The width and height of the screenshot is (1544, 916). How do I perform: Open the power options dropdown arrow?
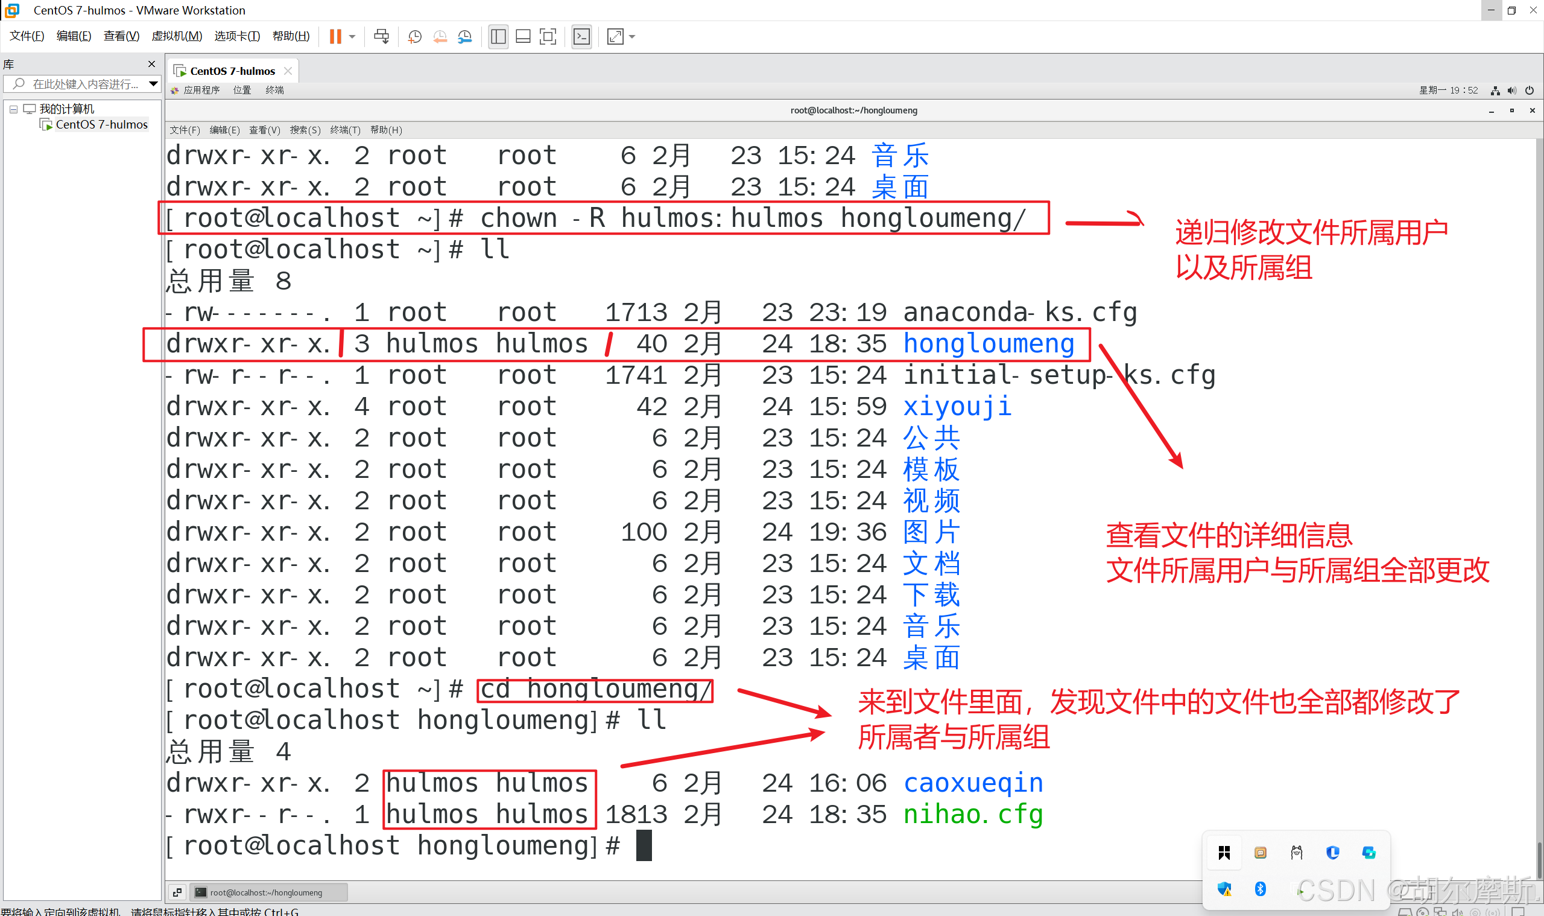(352, 36)
